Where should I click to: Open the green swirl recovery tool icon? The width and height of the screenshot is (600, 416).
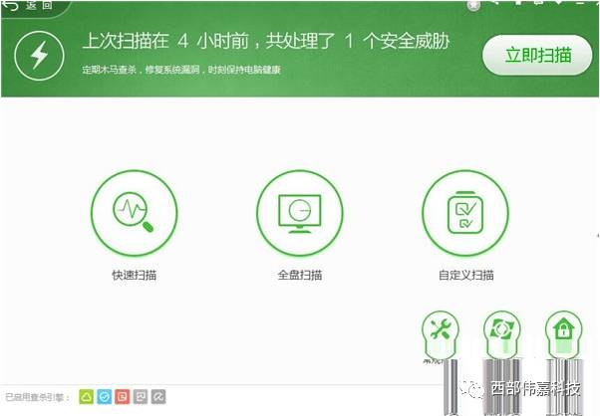click(x=502, y=330)
